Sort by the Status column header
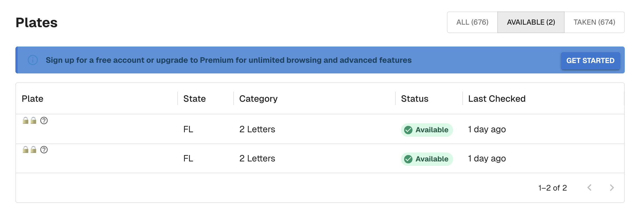Viewport: 634px width, 213px height. [x=414, y=99]
